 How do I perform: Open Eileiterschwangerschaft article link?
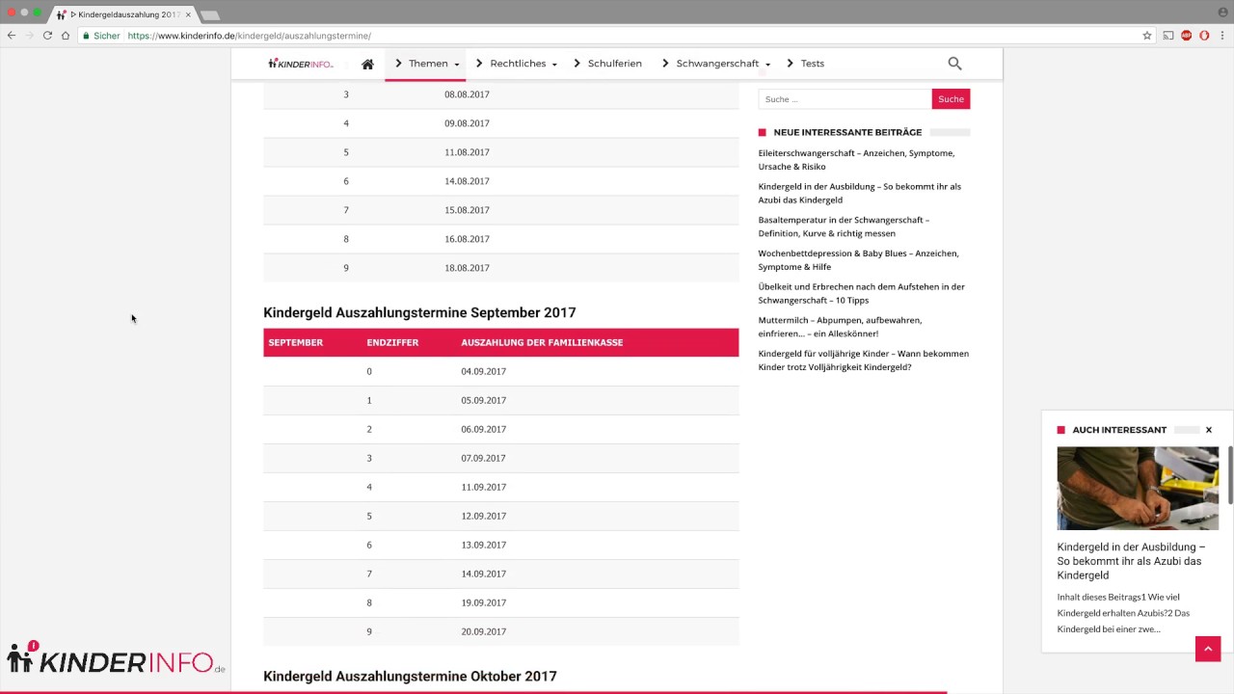pos(856,160)
